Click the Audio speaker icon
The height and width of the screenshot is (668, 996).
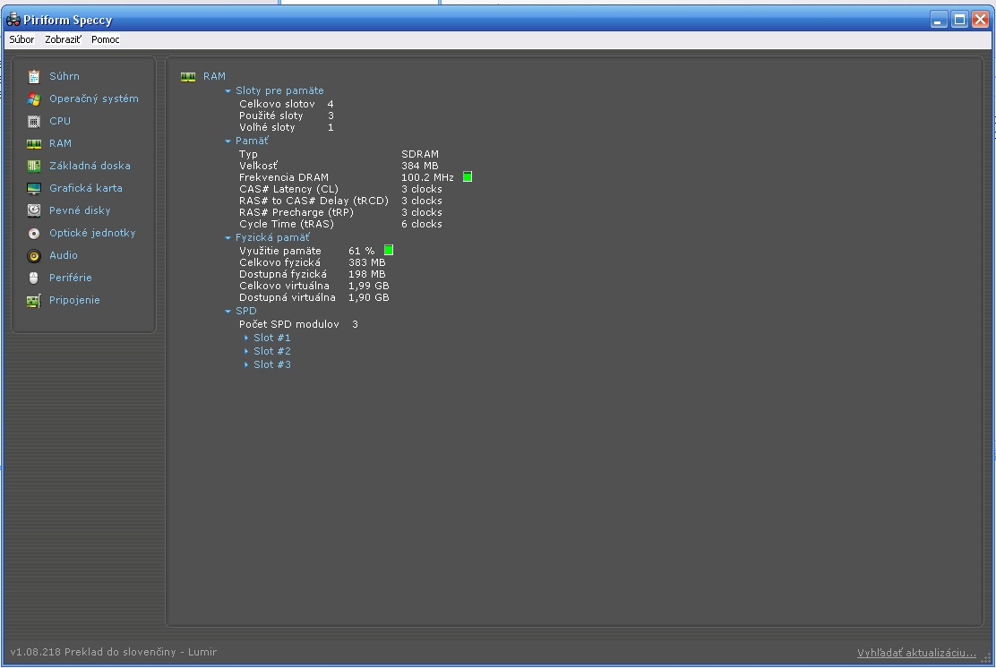pyautogui.click(x=34, y=255)
